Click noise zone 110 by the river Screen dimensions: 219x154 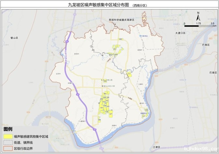pos(143,116)
